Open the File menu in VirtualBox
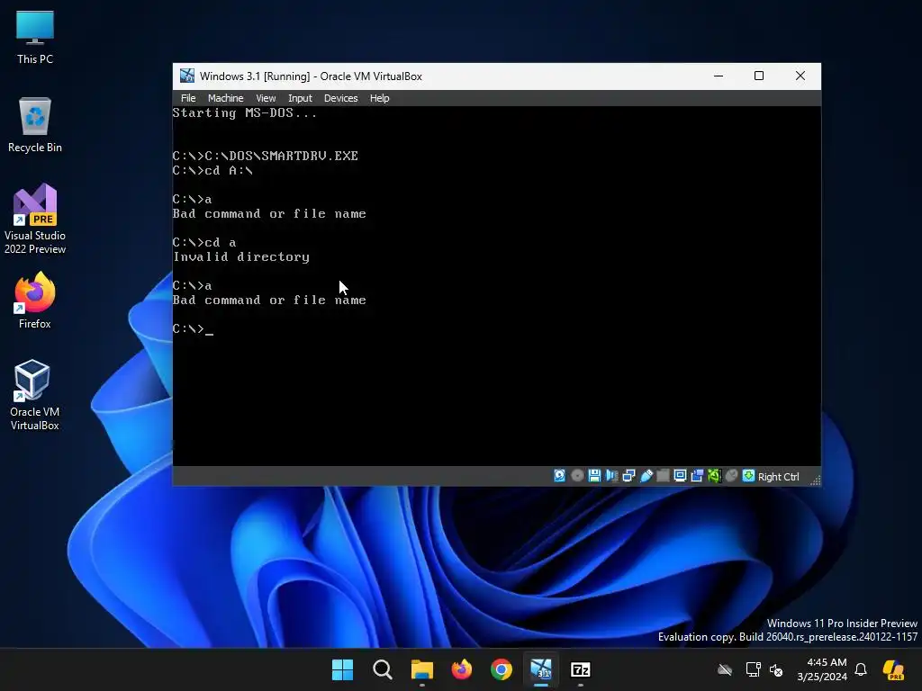This screenshot has height=691, width=922. [188, 98]
